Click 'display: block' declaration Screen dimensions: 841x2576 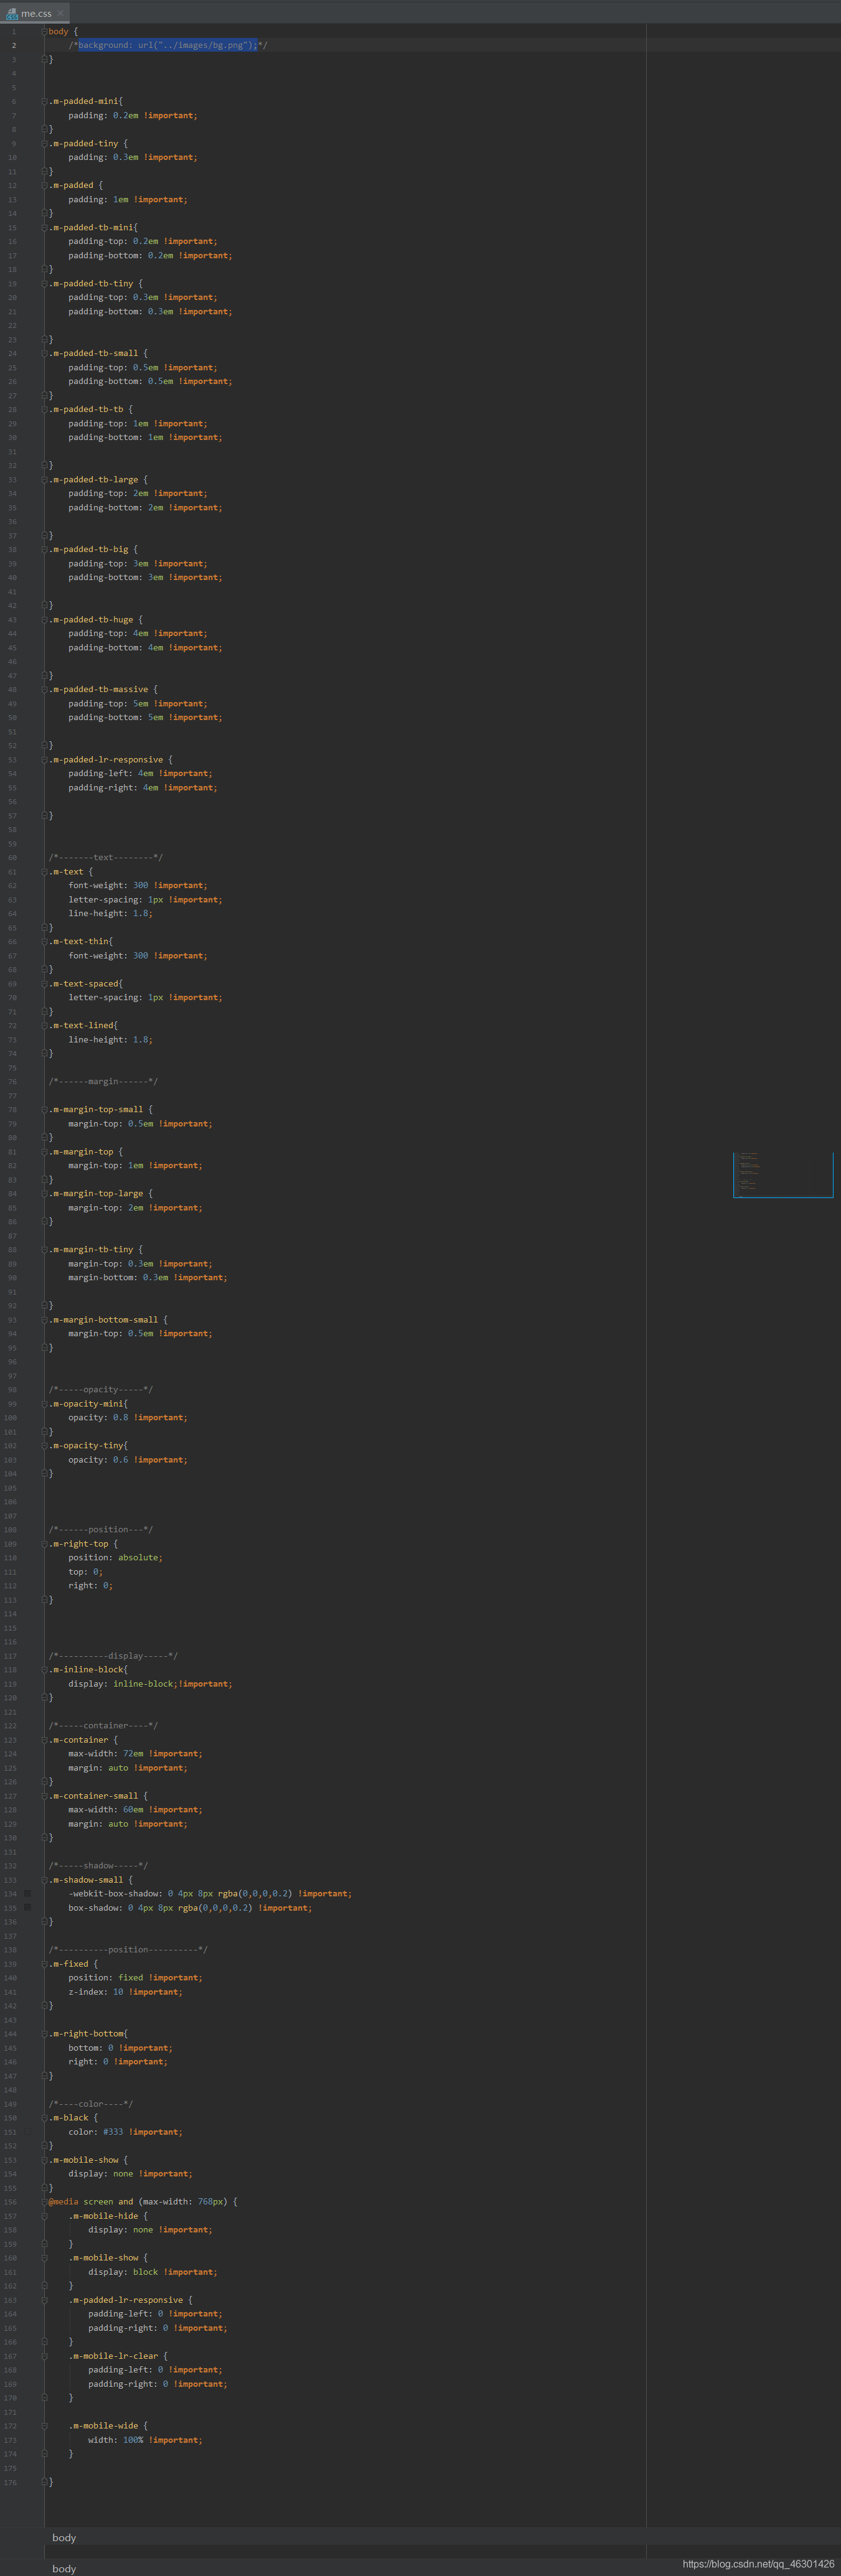[123, 2271]
